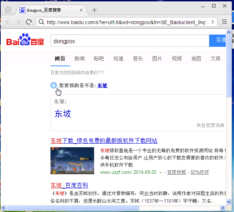Image resolution: width=234 pixels, height=212 pixels.
Task: Switch to 文库 category tab
Action: (216, 59)
